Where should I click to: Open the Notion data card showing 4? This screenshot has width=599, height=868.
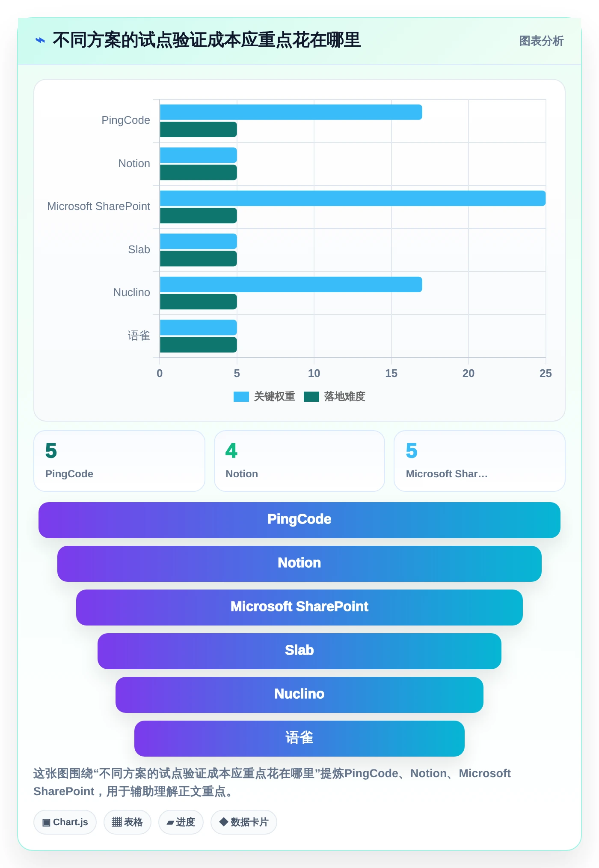point(299,461)
